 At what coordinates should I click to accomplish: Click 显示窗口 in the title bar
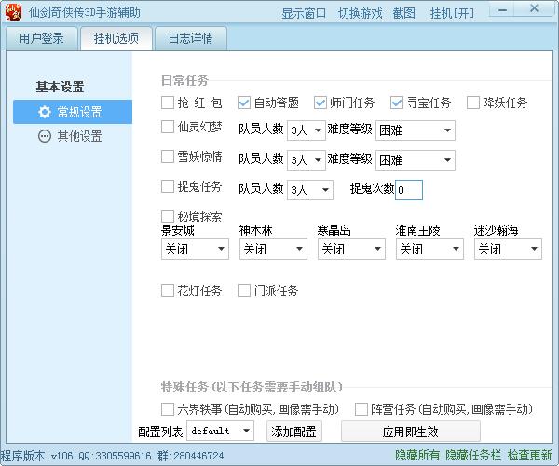304,14
